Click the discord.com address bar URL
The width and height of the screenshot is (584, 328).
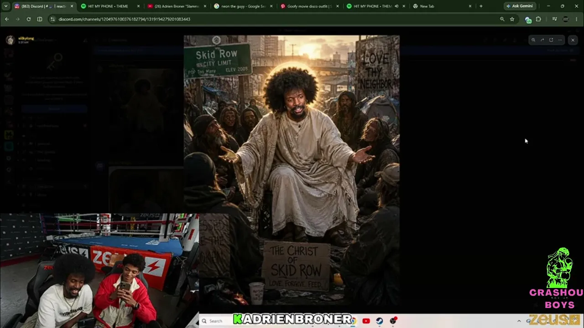click(x=125, y=19)
